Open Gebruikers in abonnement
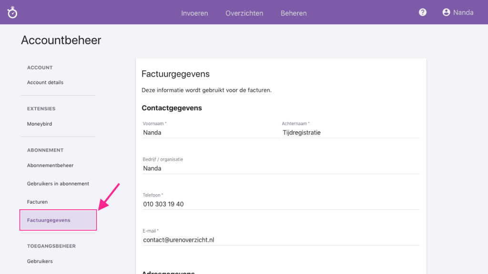This screenshot has height=274, width=488. pyautogui.click(x=58, y=184)
